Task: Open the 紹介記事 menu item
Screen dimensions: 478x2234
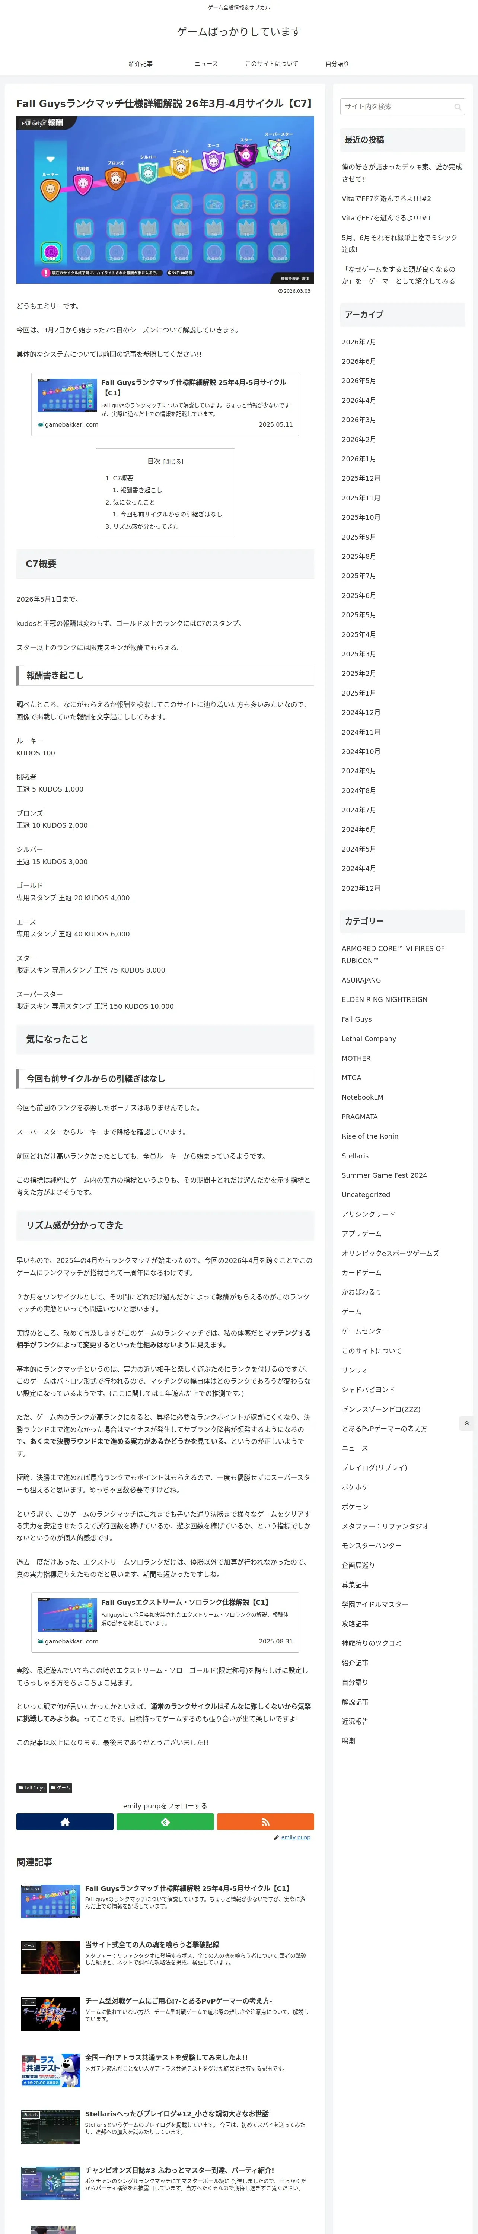Action: click(x=141, y=63)
